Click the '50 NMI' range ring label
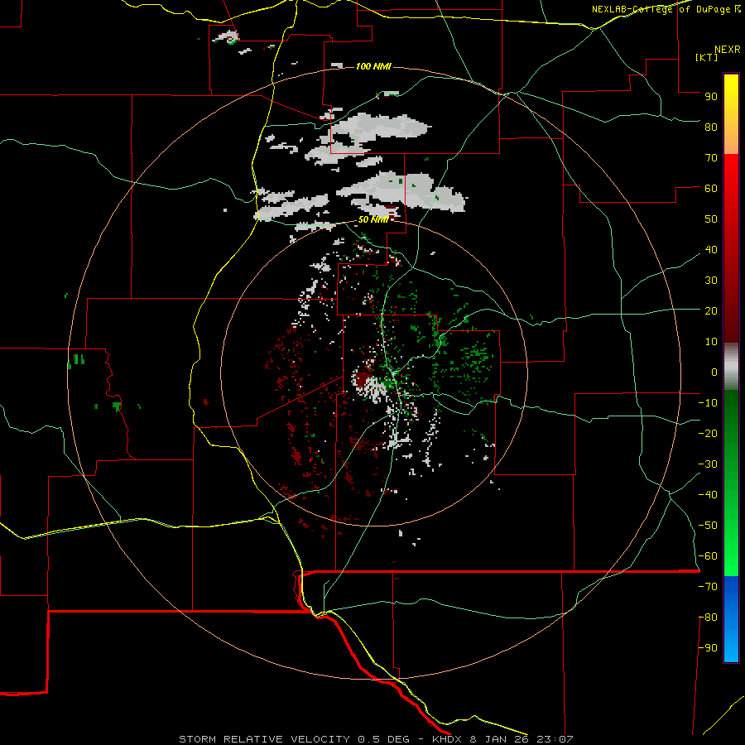 373,219
